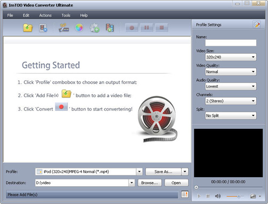Open the log icon beside the status bar

[x=185, y=194]
